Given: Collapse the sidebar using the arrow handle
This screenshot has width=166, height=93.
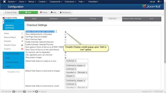Looking at the screenshot, I should click(x=3, y=22).
